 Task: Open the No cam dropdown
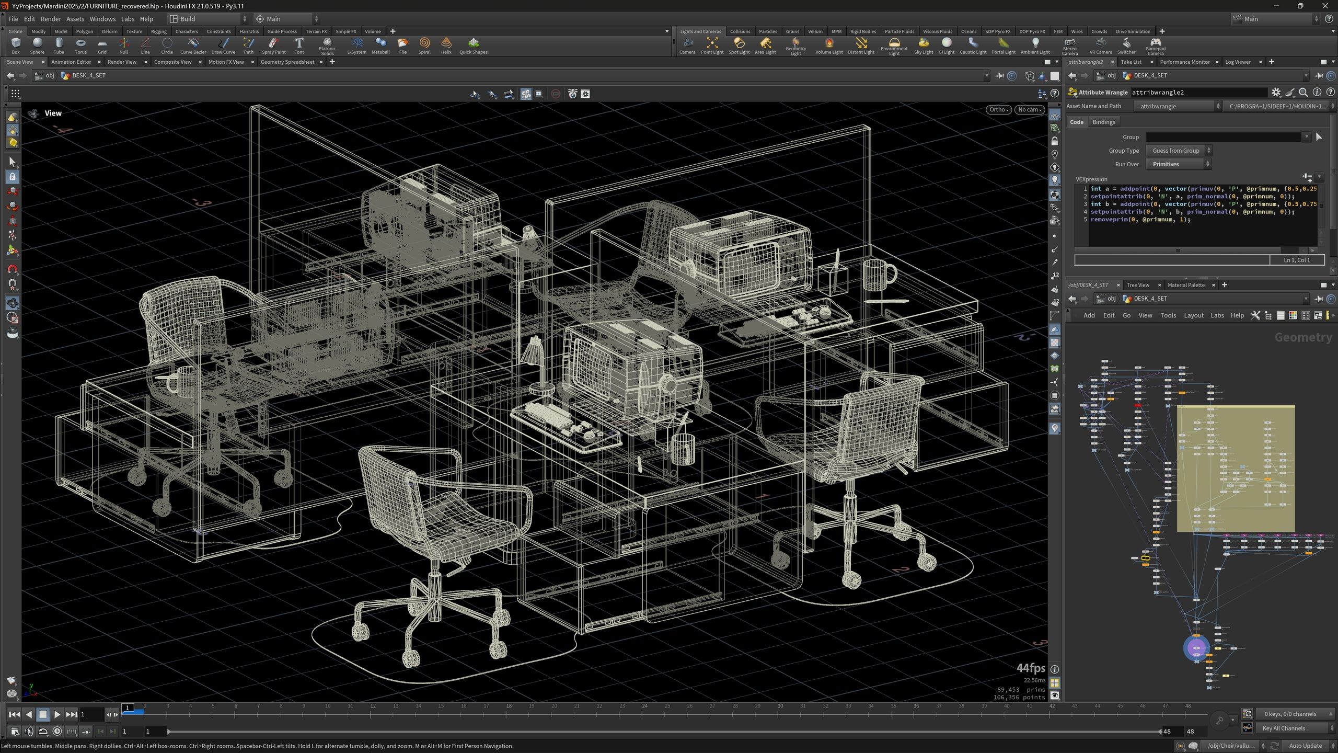[1030, 109]
